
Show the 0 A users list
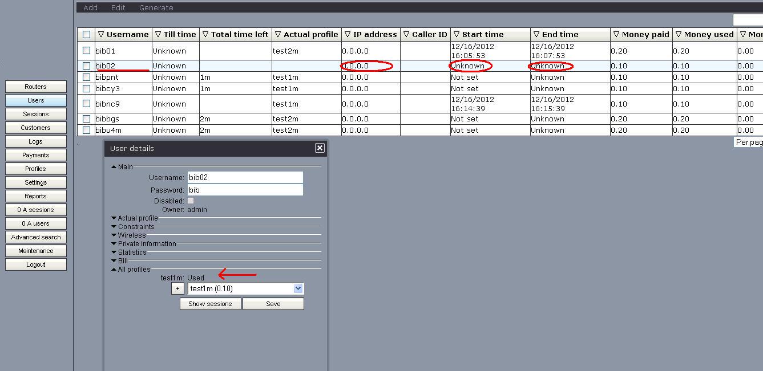tap(36, 223)
